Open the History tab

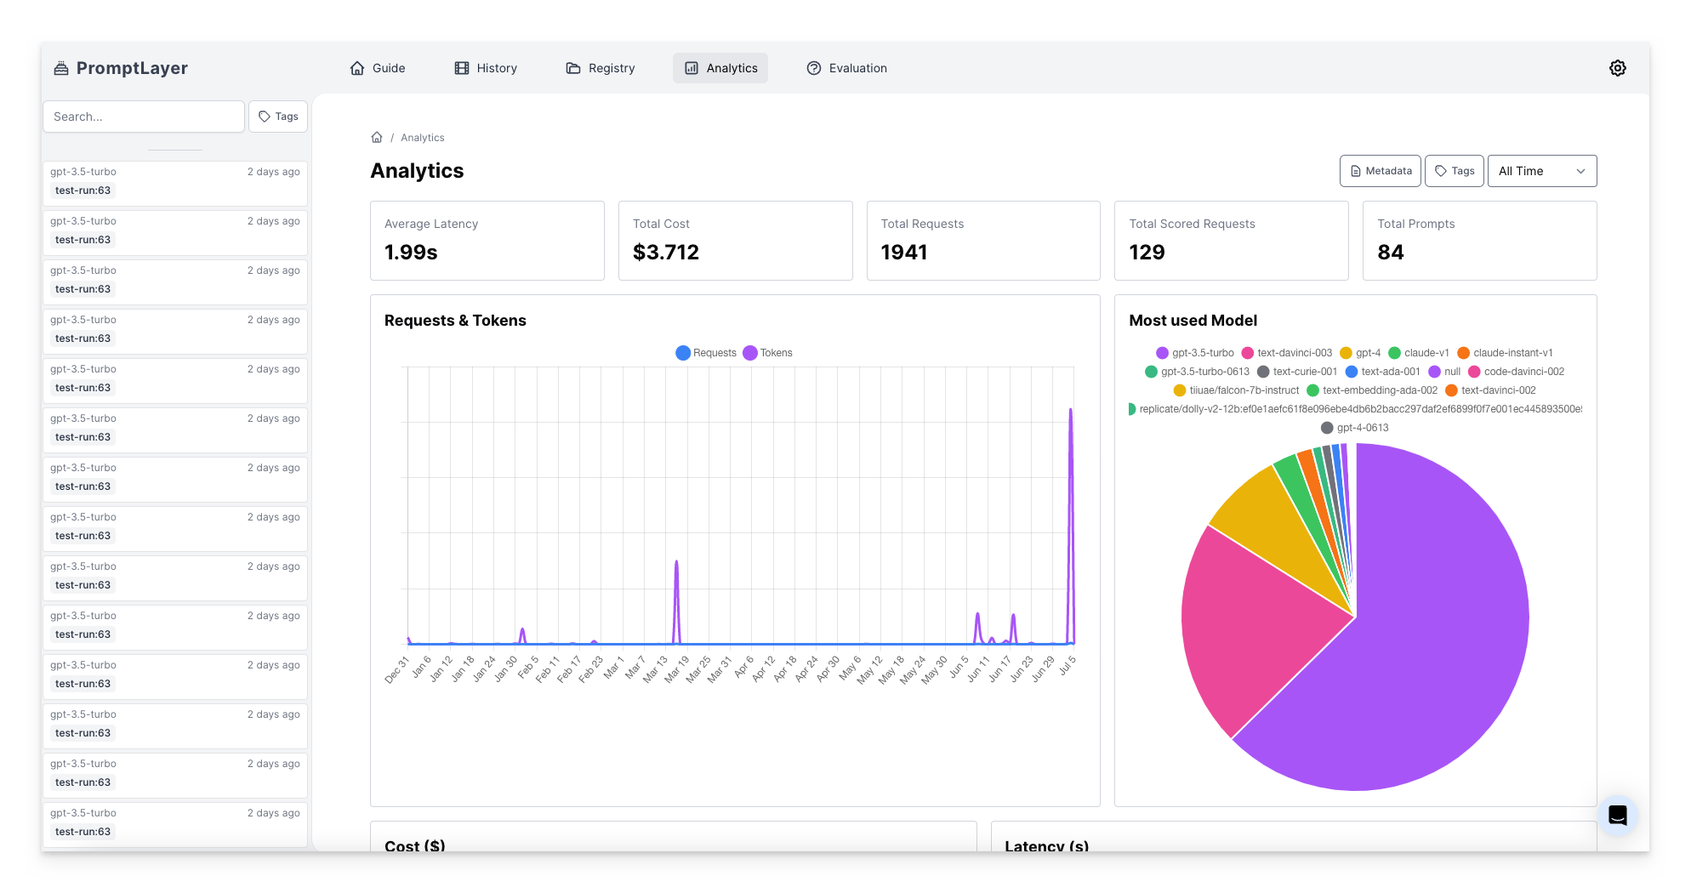(486, 68)
